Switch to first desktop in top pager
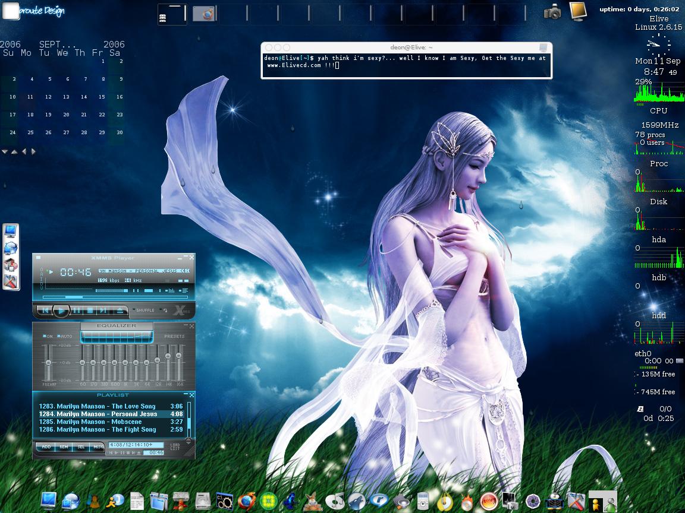The image size is (685, 513). pos(172,14)
